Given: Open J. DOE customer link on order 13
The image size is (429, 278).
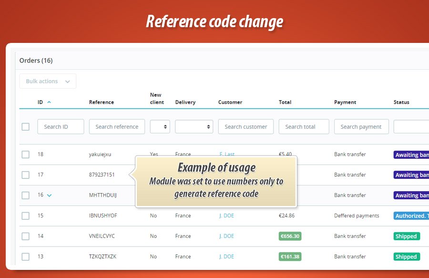Looking at the screenshot, I should [226, 257].
